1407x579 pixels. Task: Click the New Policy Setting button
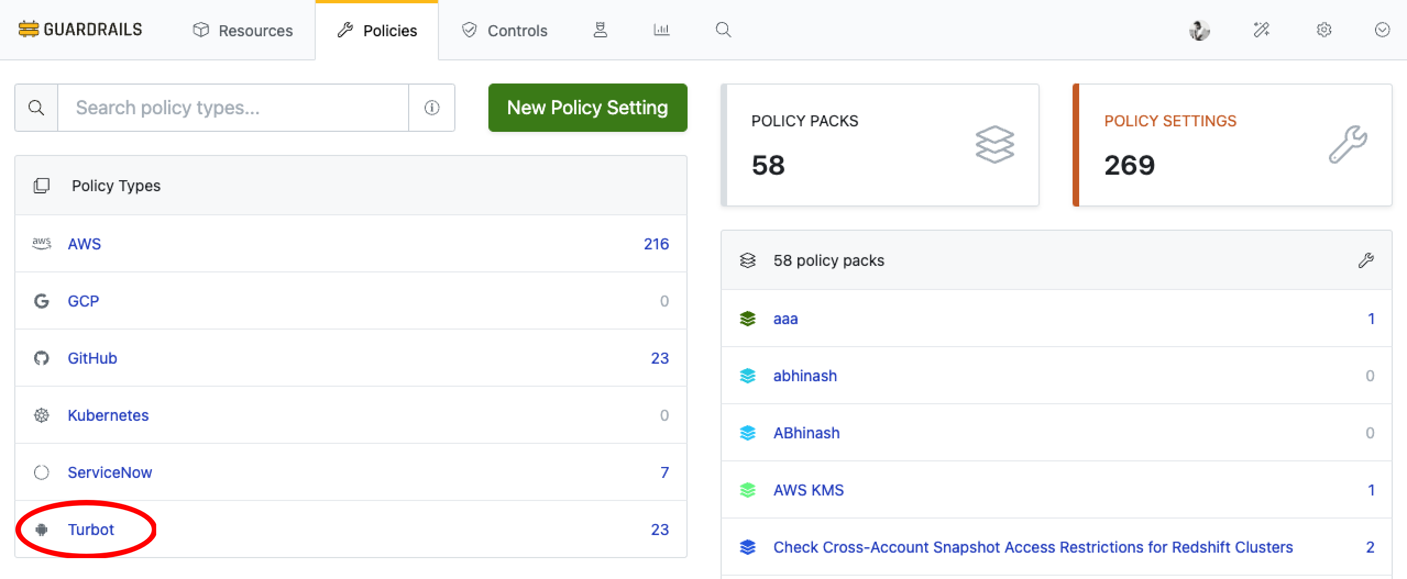(x=587, y=108)
